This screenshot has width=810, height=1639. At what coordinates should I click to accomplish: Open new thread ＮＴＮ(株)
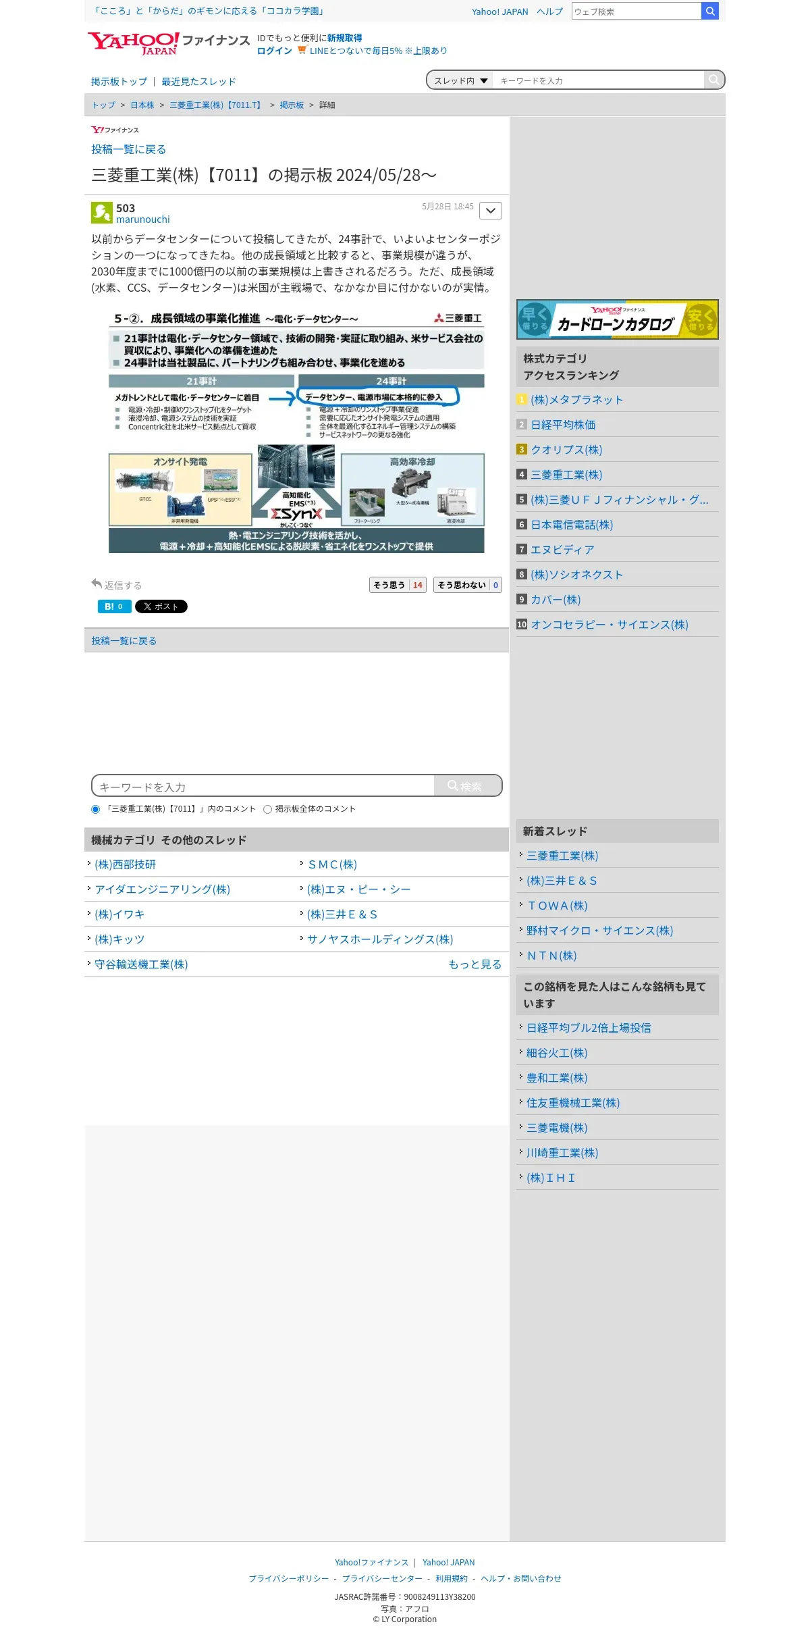point(551,956)
